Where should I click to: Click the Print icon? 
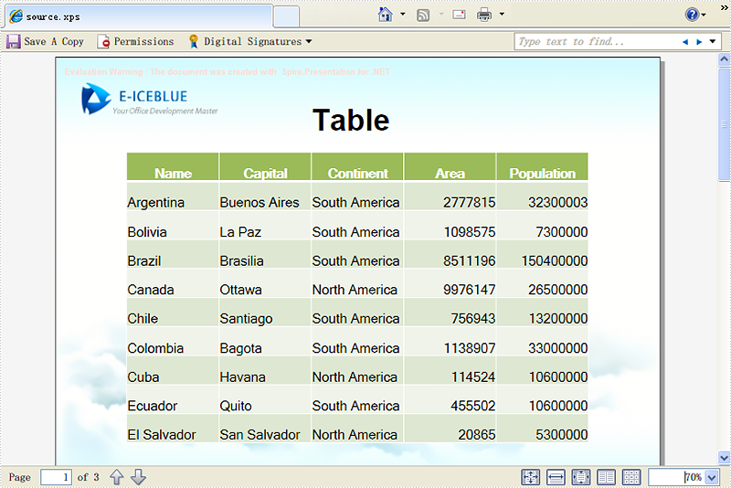[x=484, y=15]
